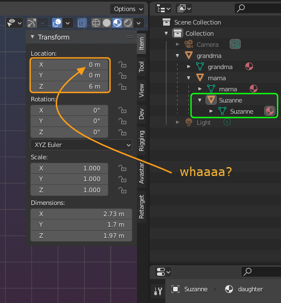Select solid viewport shading mode
This screenshot has height=303, width=281.
pos(106,23)
